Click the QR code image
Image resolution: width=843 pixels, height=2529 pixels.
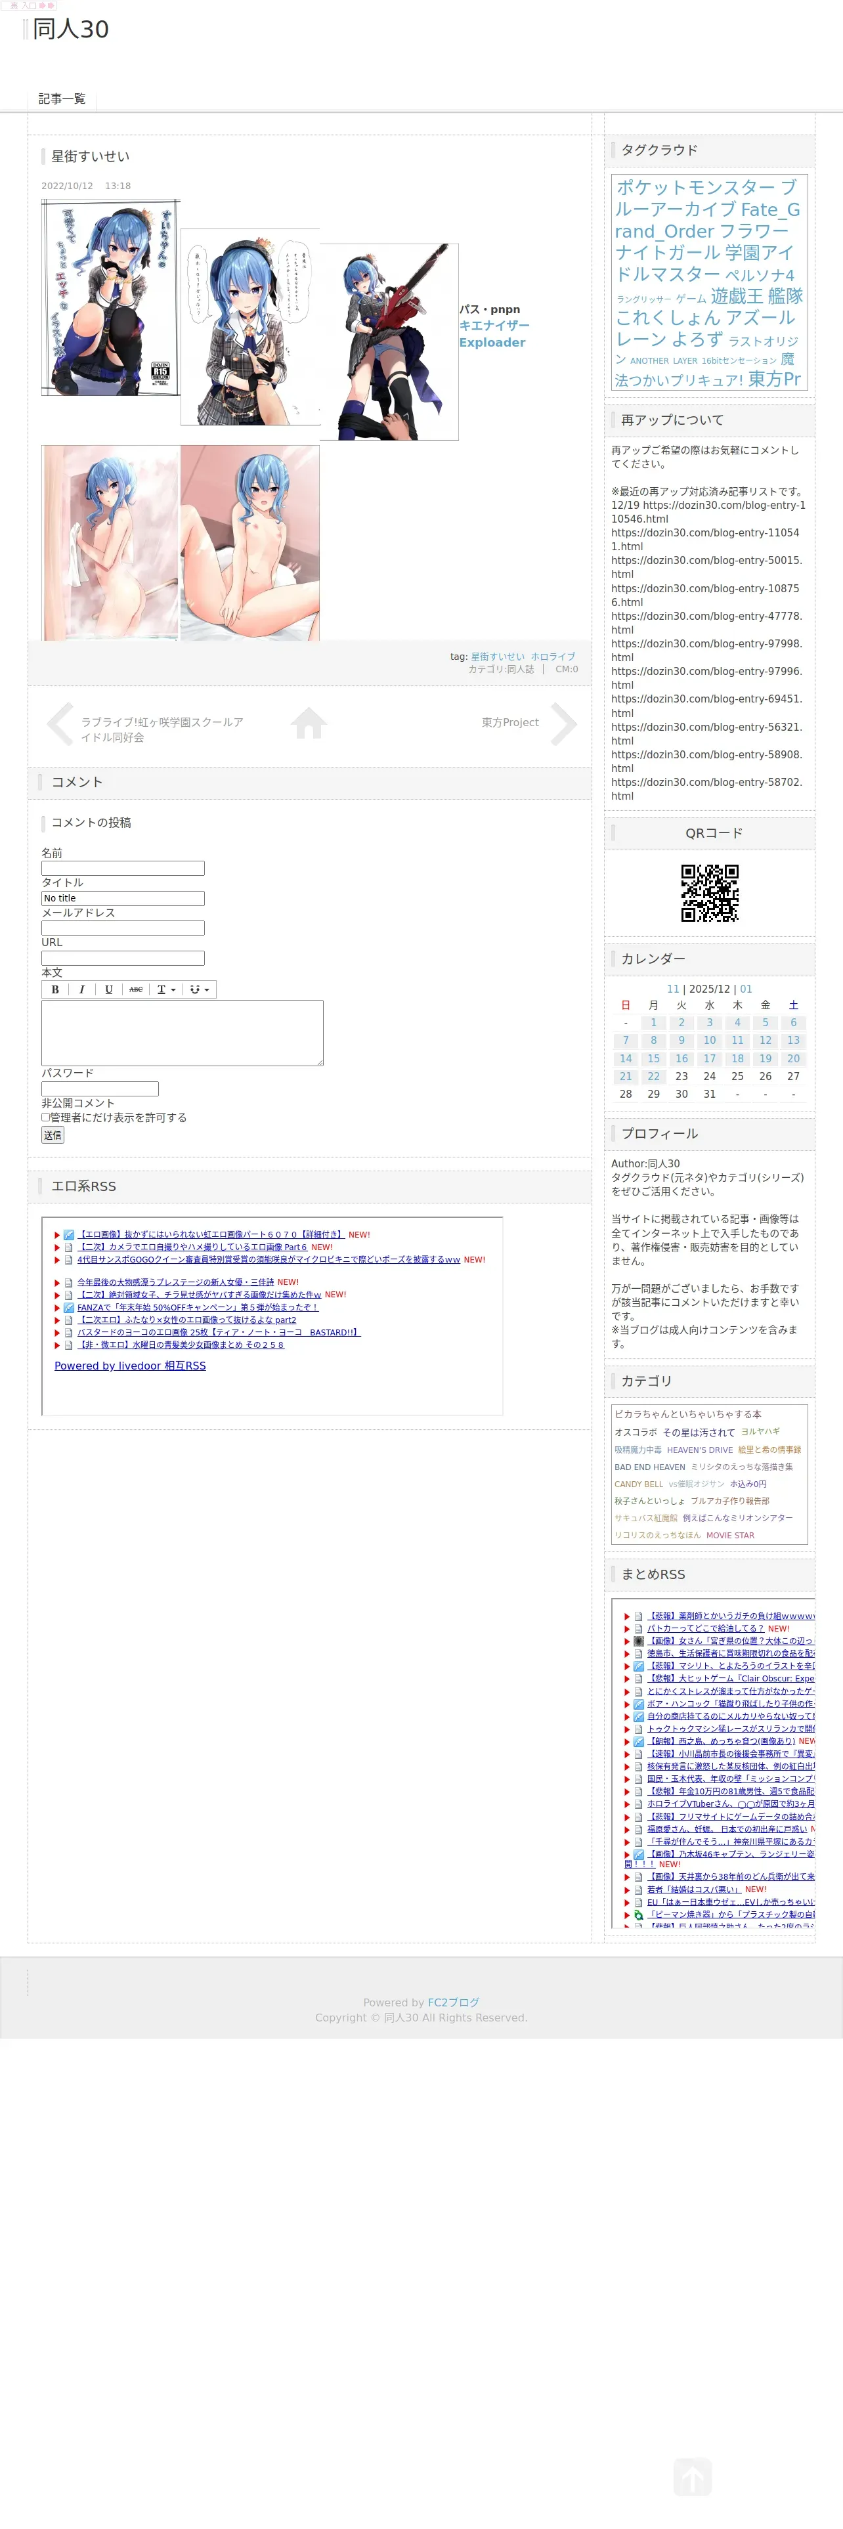tap(710, 892)
